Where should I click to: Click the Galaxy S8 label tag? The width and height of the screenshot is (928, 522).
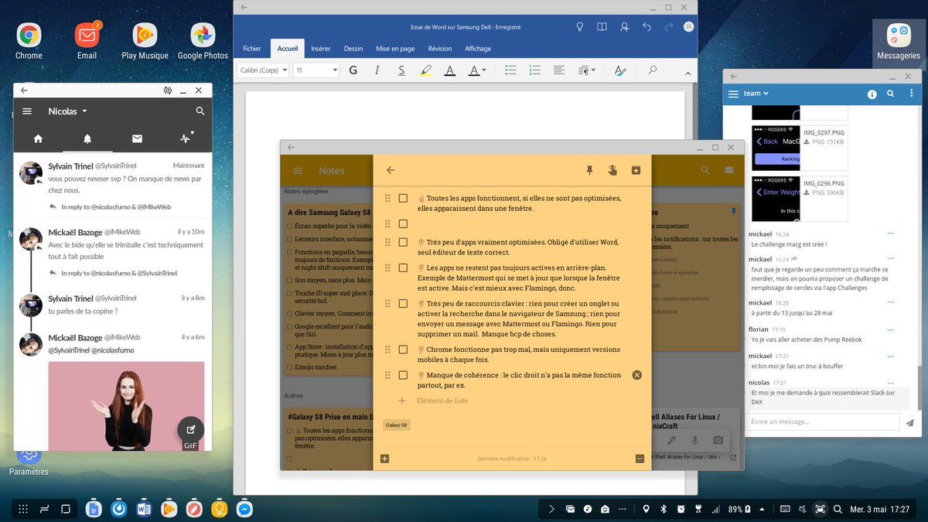pyautogui.click(x=397, y=425)
